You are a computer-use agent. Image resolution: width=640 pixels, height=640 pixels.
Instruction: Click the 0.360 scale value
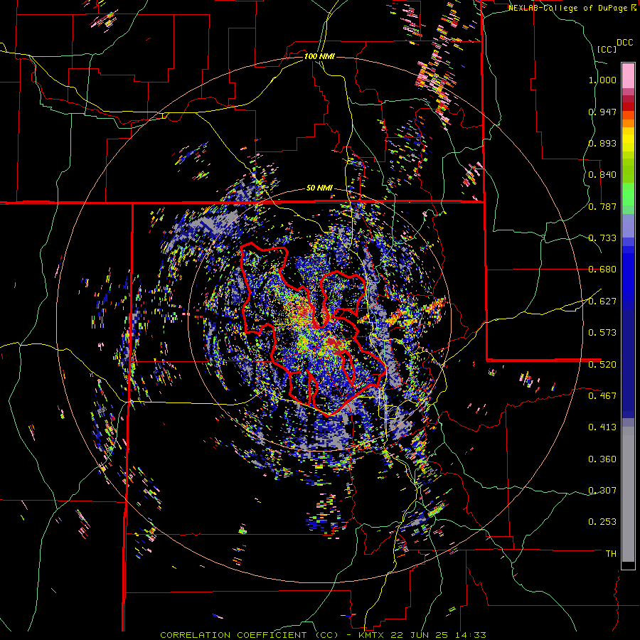pyautogui.click(x=602, y=459)
